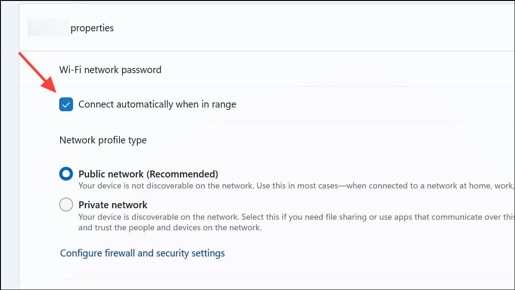Click the blue dot of the selected radio
The width and height of the screenshot is (515, 290).
pos(66,174)
